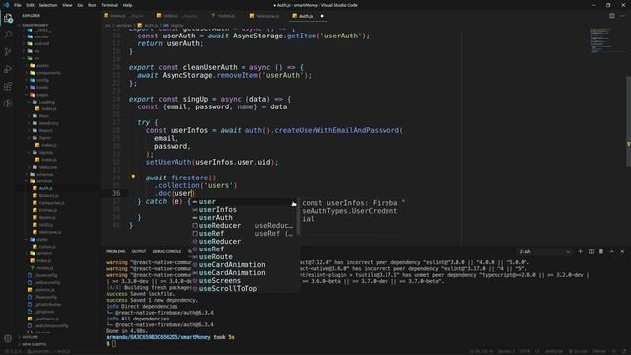This screenshot has width=631, height=355.
Task: Maximize the terminal panel
Action: point(611,251)
